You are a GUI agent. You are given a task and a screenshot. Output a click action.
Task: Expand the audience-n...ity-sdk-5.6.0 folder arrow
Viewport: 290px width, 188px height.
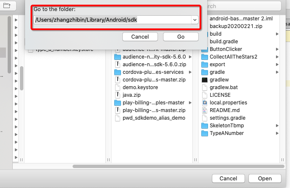(x=190, y=57)
